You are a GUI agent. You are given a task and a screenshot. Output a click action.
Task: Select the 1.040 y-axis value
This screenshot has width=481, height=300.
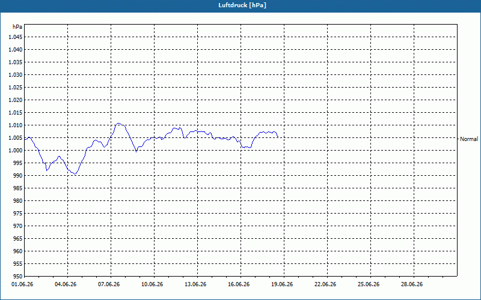pyautogui.click(x=16, y=50)
